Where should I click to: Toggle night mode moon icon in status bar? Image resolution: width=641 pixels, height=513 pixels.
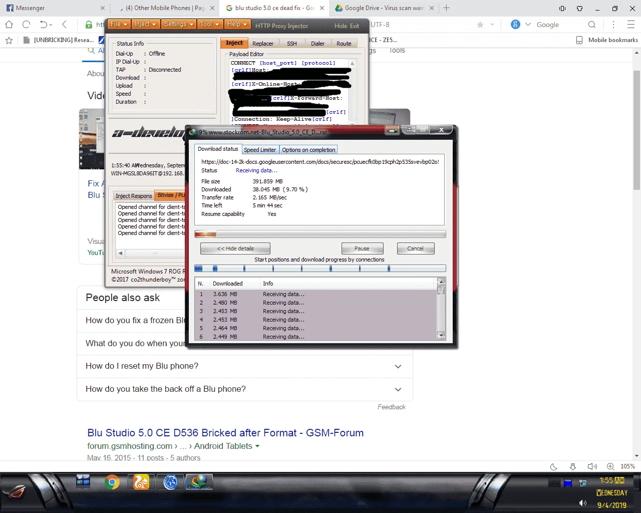pos(554,466)
